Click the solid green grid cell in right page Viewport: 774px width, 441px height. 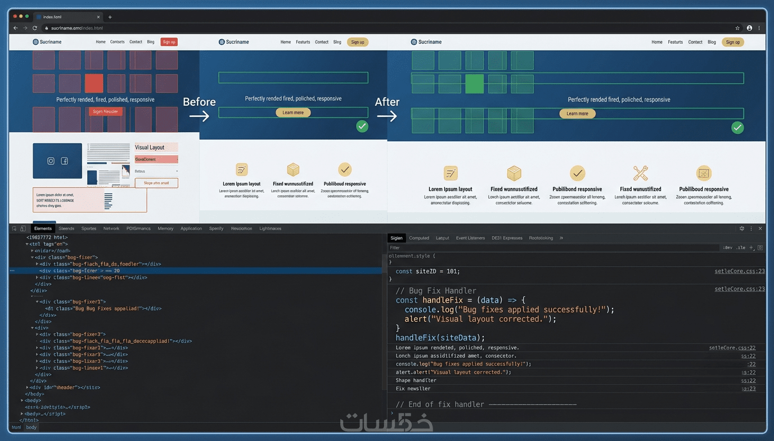(x=474, y=84)
